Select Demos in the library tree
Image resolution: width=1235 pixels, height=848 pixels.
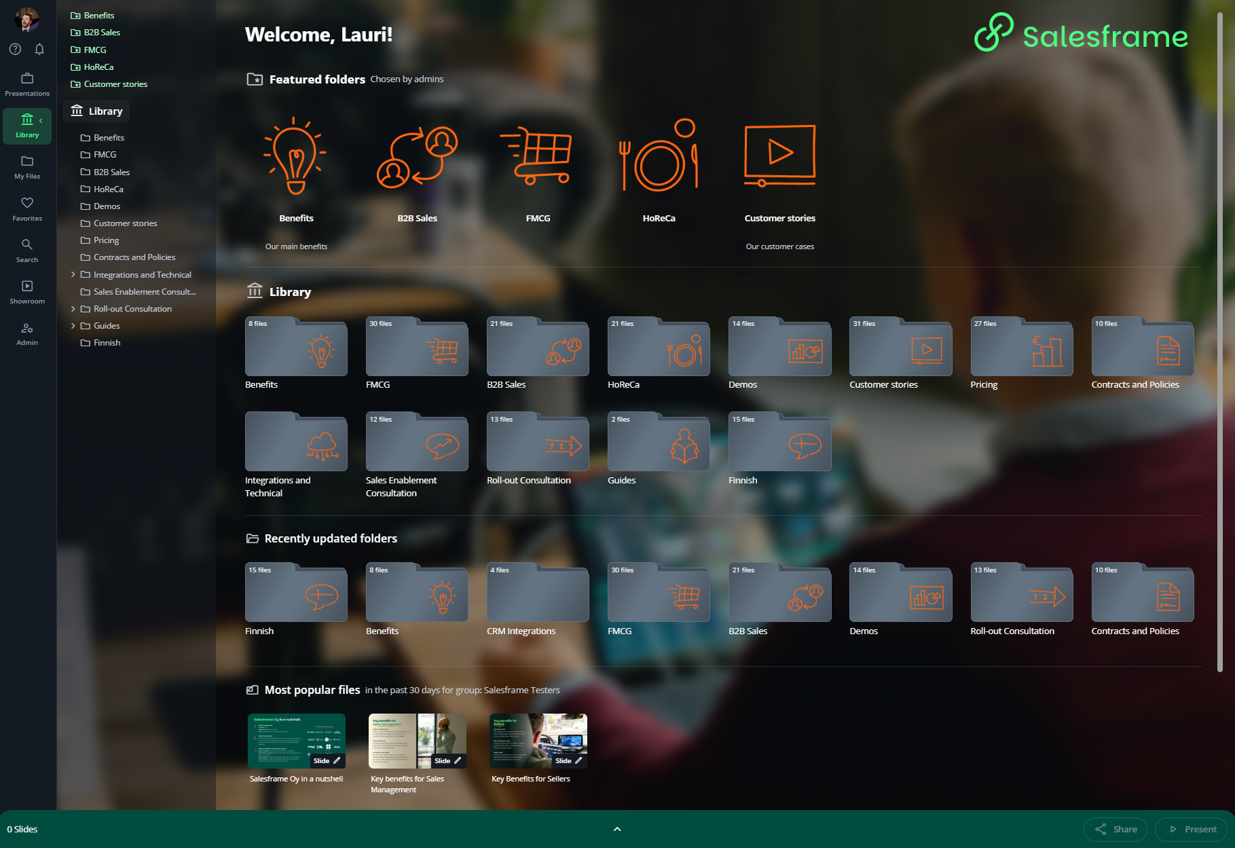coord(100,206)
